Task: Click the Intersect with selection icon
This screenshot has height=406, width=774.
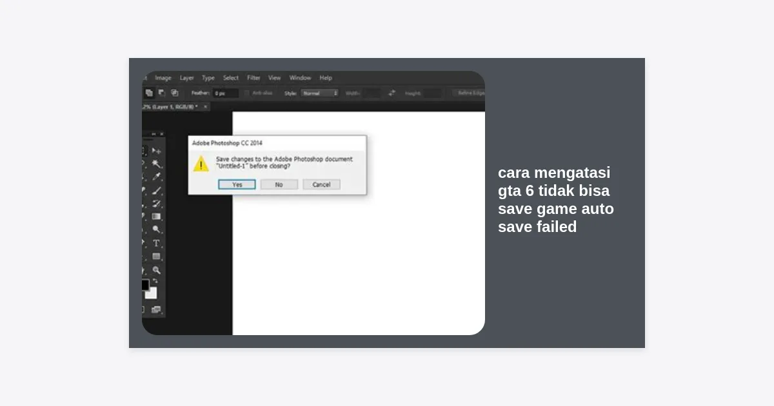Action: pos(174,93)
